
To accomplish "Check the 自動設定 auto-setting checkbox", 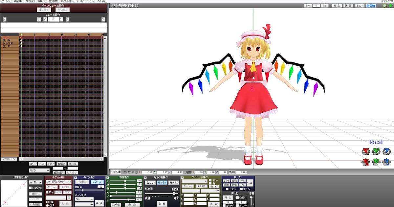I will coord(30,188).
